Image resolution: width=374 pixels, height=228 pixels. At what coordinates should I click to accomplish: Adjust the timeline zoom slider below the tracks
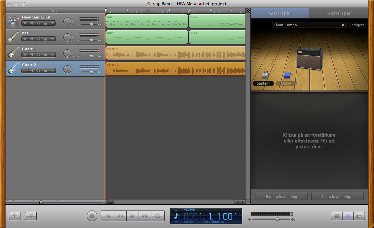[41, 202]
